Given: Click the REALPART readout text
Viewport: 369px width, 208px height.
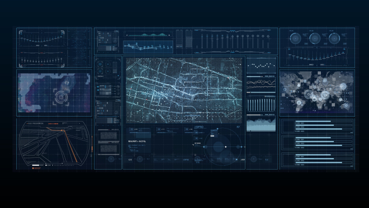Looking at the screenshot, I should [136, 142].
